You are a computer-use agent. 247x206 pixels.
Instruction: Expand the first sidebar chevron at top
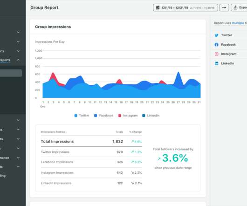18,32
